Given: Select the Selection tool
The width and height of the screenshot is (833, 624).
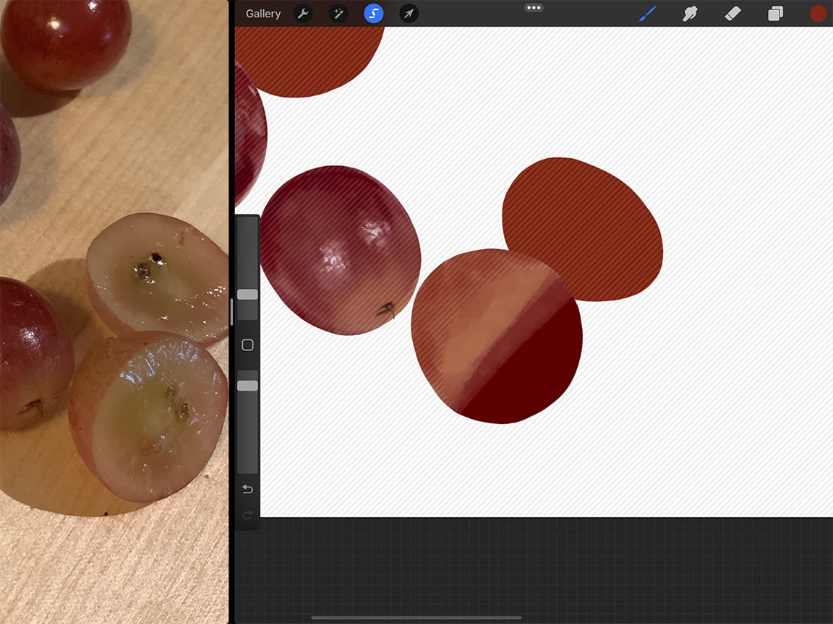Looking at the screenshot, I should pos(373,13).
